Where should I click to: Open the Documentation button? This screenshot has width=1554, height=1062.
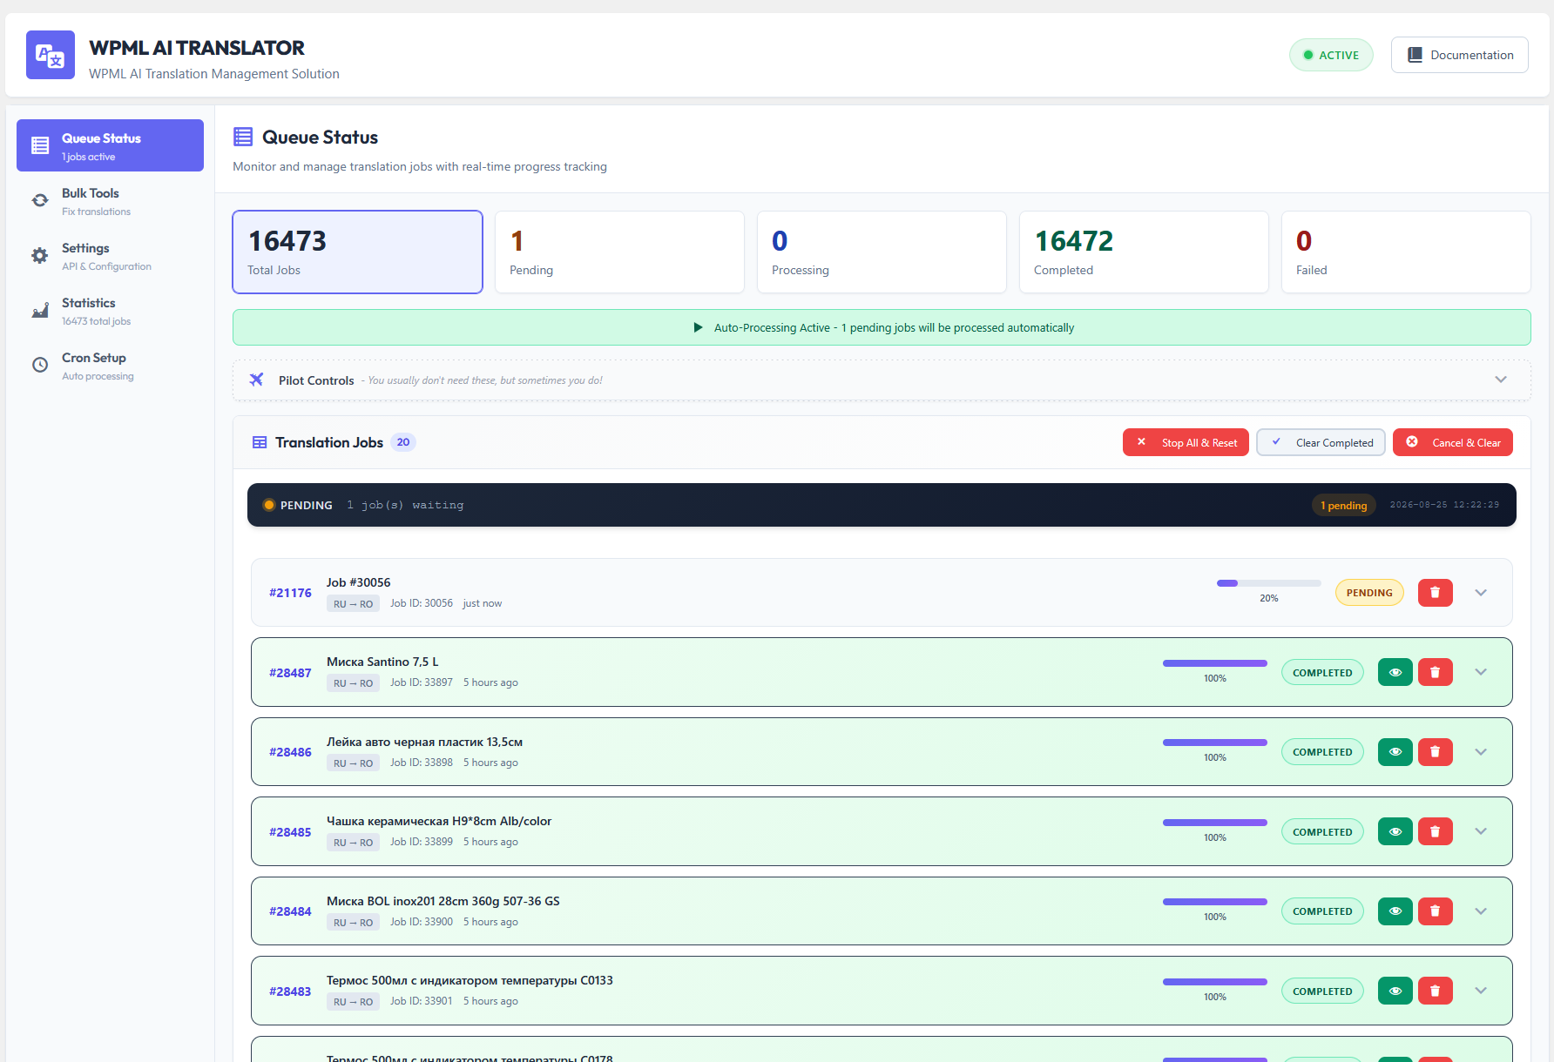(1459, 55)
